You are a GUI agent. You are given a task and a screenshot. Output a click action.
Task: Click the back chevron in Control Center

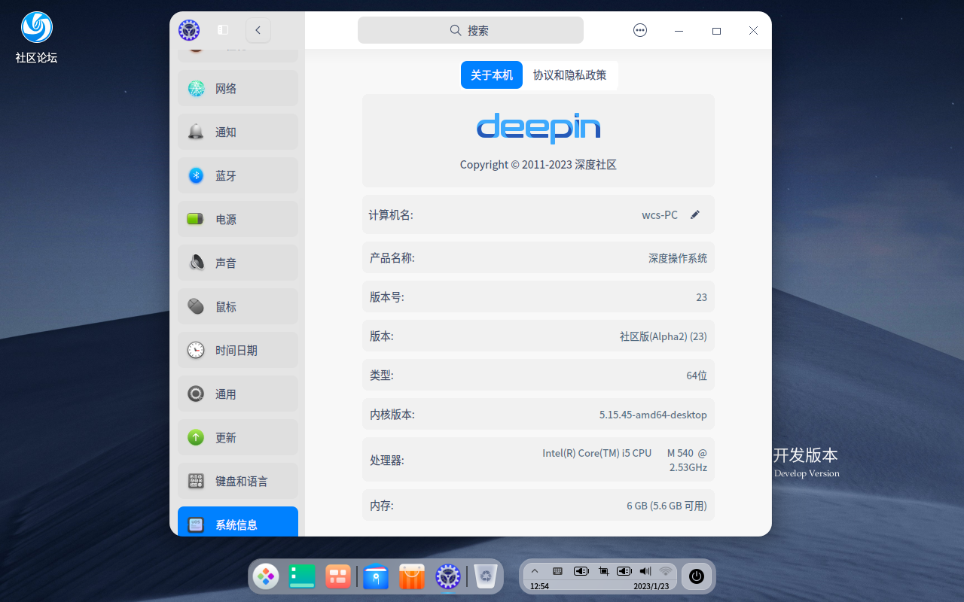tap(258, 30)
